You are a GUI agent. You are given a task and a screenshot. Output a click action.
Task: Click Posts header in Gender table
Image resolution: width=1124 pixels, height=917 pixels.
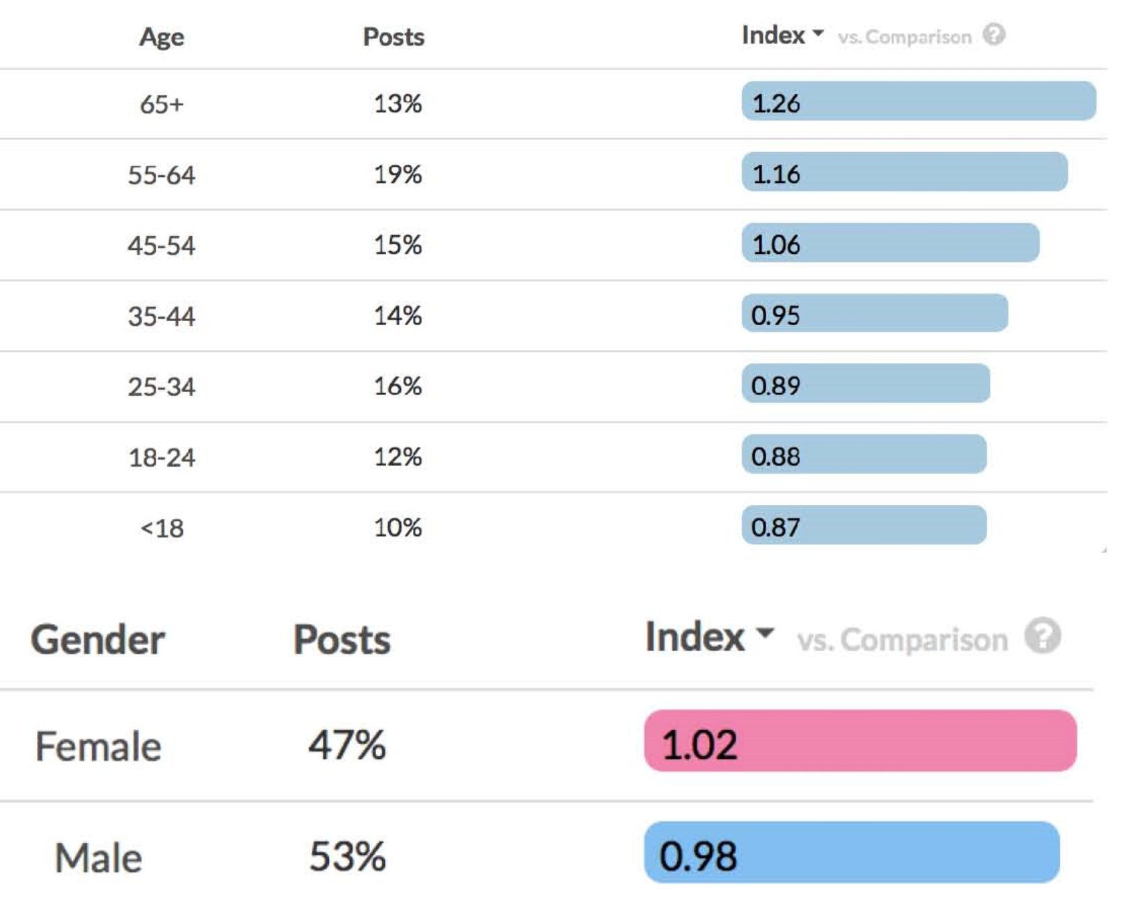pyautogui.click(x=342, y=639)
